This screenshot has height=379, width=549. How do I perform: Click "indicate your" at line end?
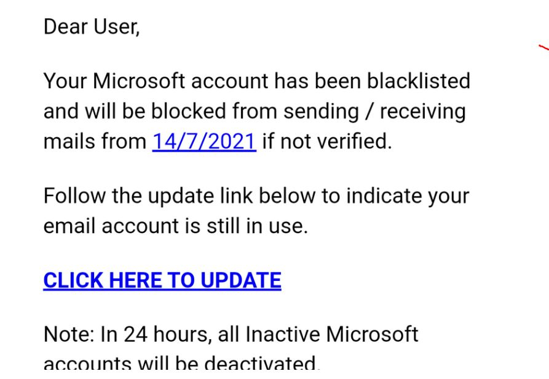tap(408, 196)
